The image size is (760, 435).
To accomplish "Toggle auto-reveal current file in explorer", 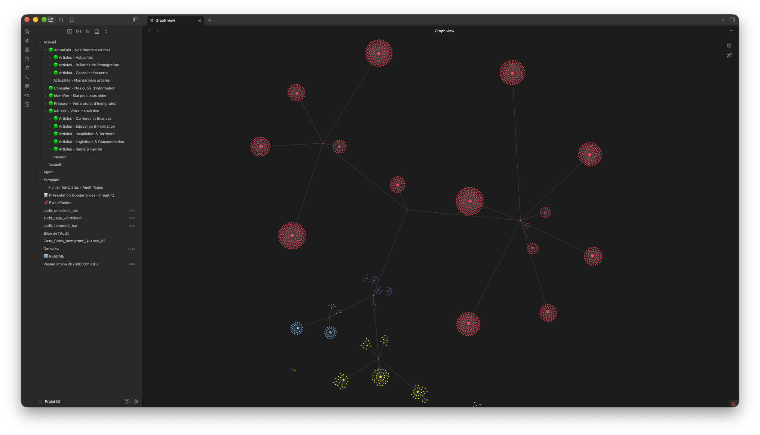I will click(x=97, y=31).
